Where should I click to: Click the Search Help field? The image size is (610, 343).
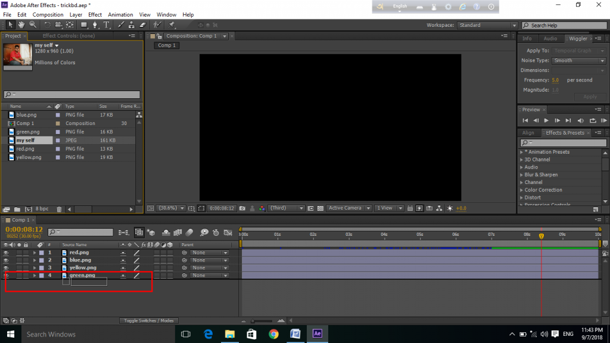pos(565,25)
